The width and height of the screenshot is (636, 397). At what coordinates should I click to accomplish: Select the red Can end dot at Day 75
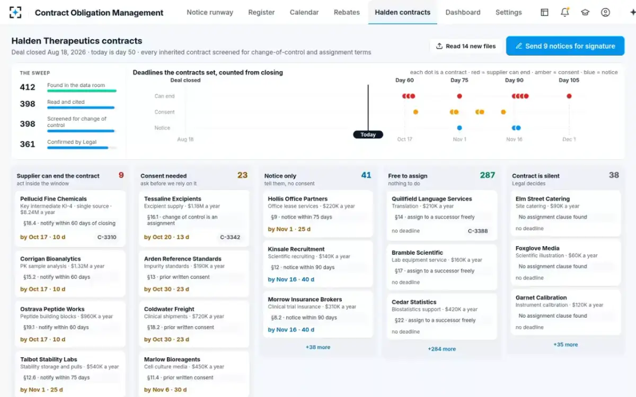[x=460, y=96]
